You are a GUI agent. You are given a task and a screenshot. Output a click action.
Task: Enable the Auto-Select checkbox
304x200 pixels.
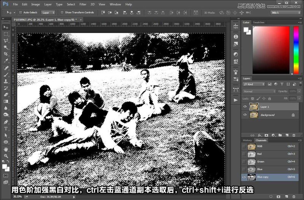tap(21, 13)
